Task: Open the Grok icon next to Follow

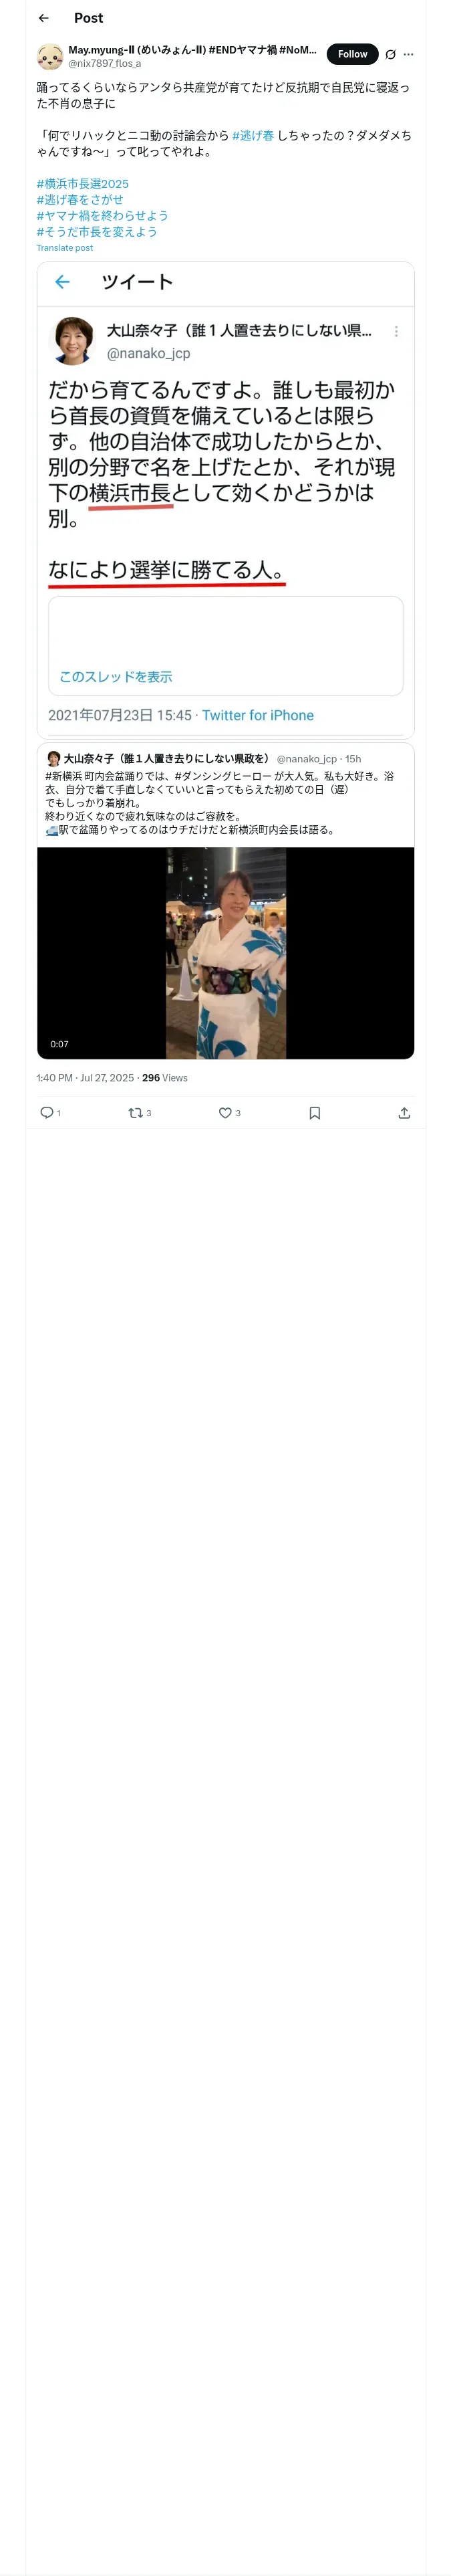Action: 390,54
